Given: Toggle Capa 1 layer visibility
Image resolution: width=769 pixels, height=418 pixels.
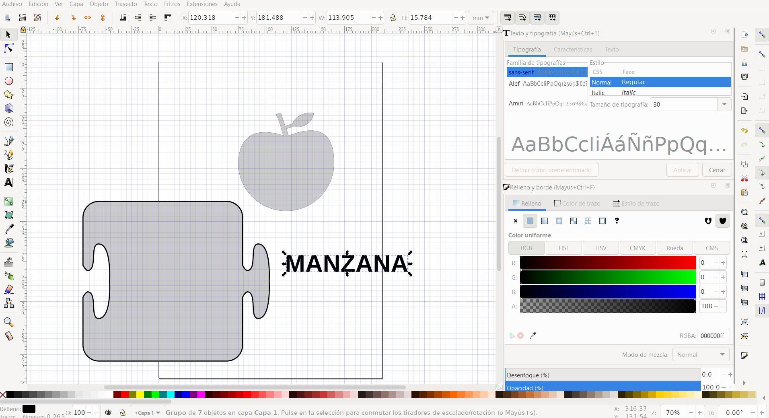Looking at the screenshot, I should click(x=108, y=413).
